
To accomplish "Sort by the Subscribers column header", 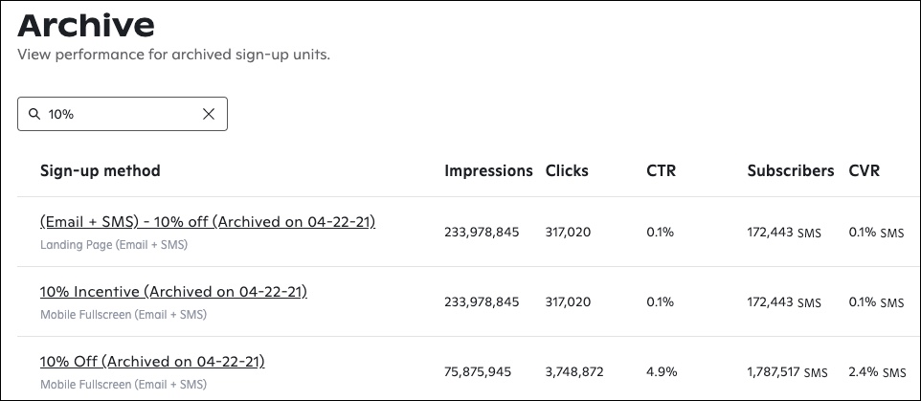I will point(791,170).
